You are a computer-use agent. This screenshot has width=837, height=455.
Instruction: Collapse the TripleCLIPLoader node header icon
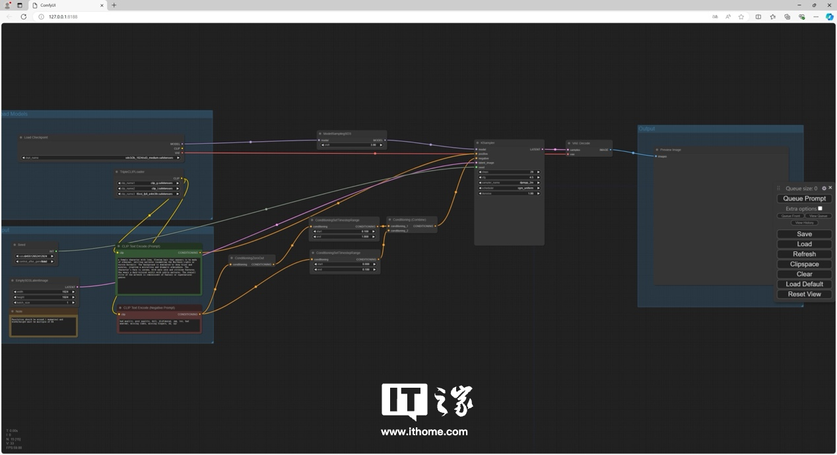[x=116, y=172]
